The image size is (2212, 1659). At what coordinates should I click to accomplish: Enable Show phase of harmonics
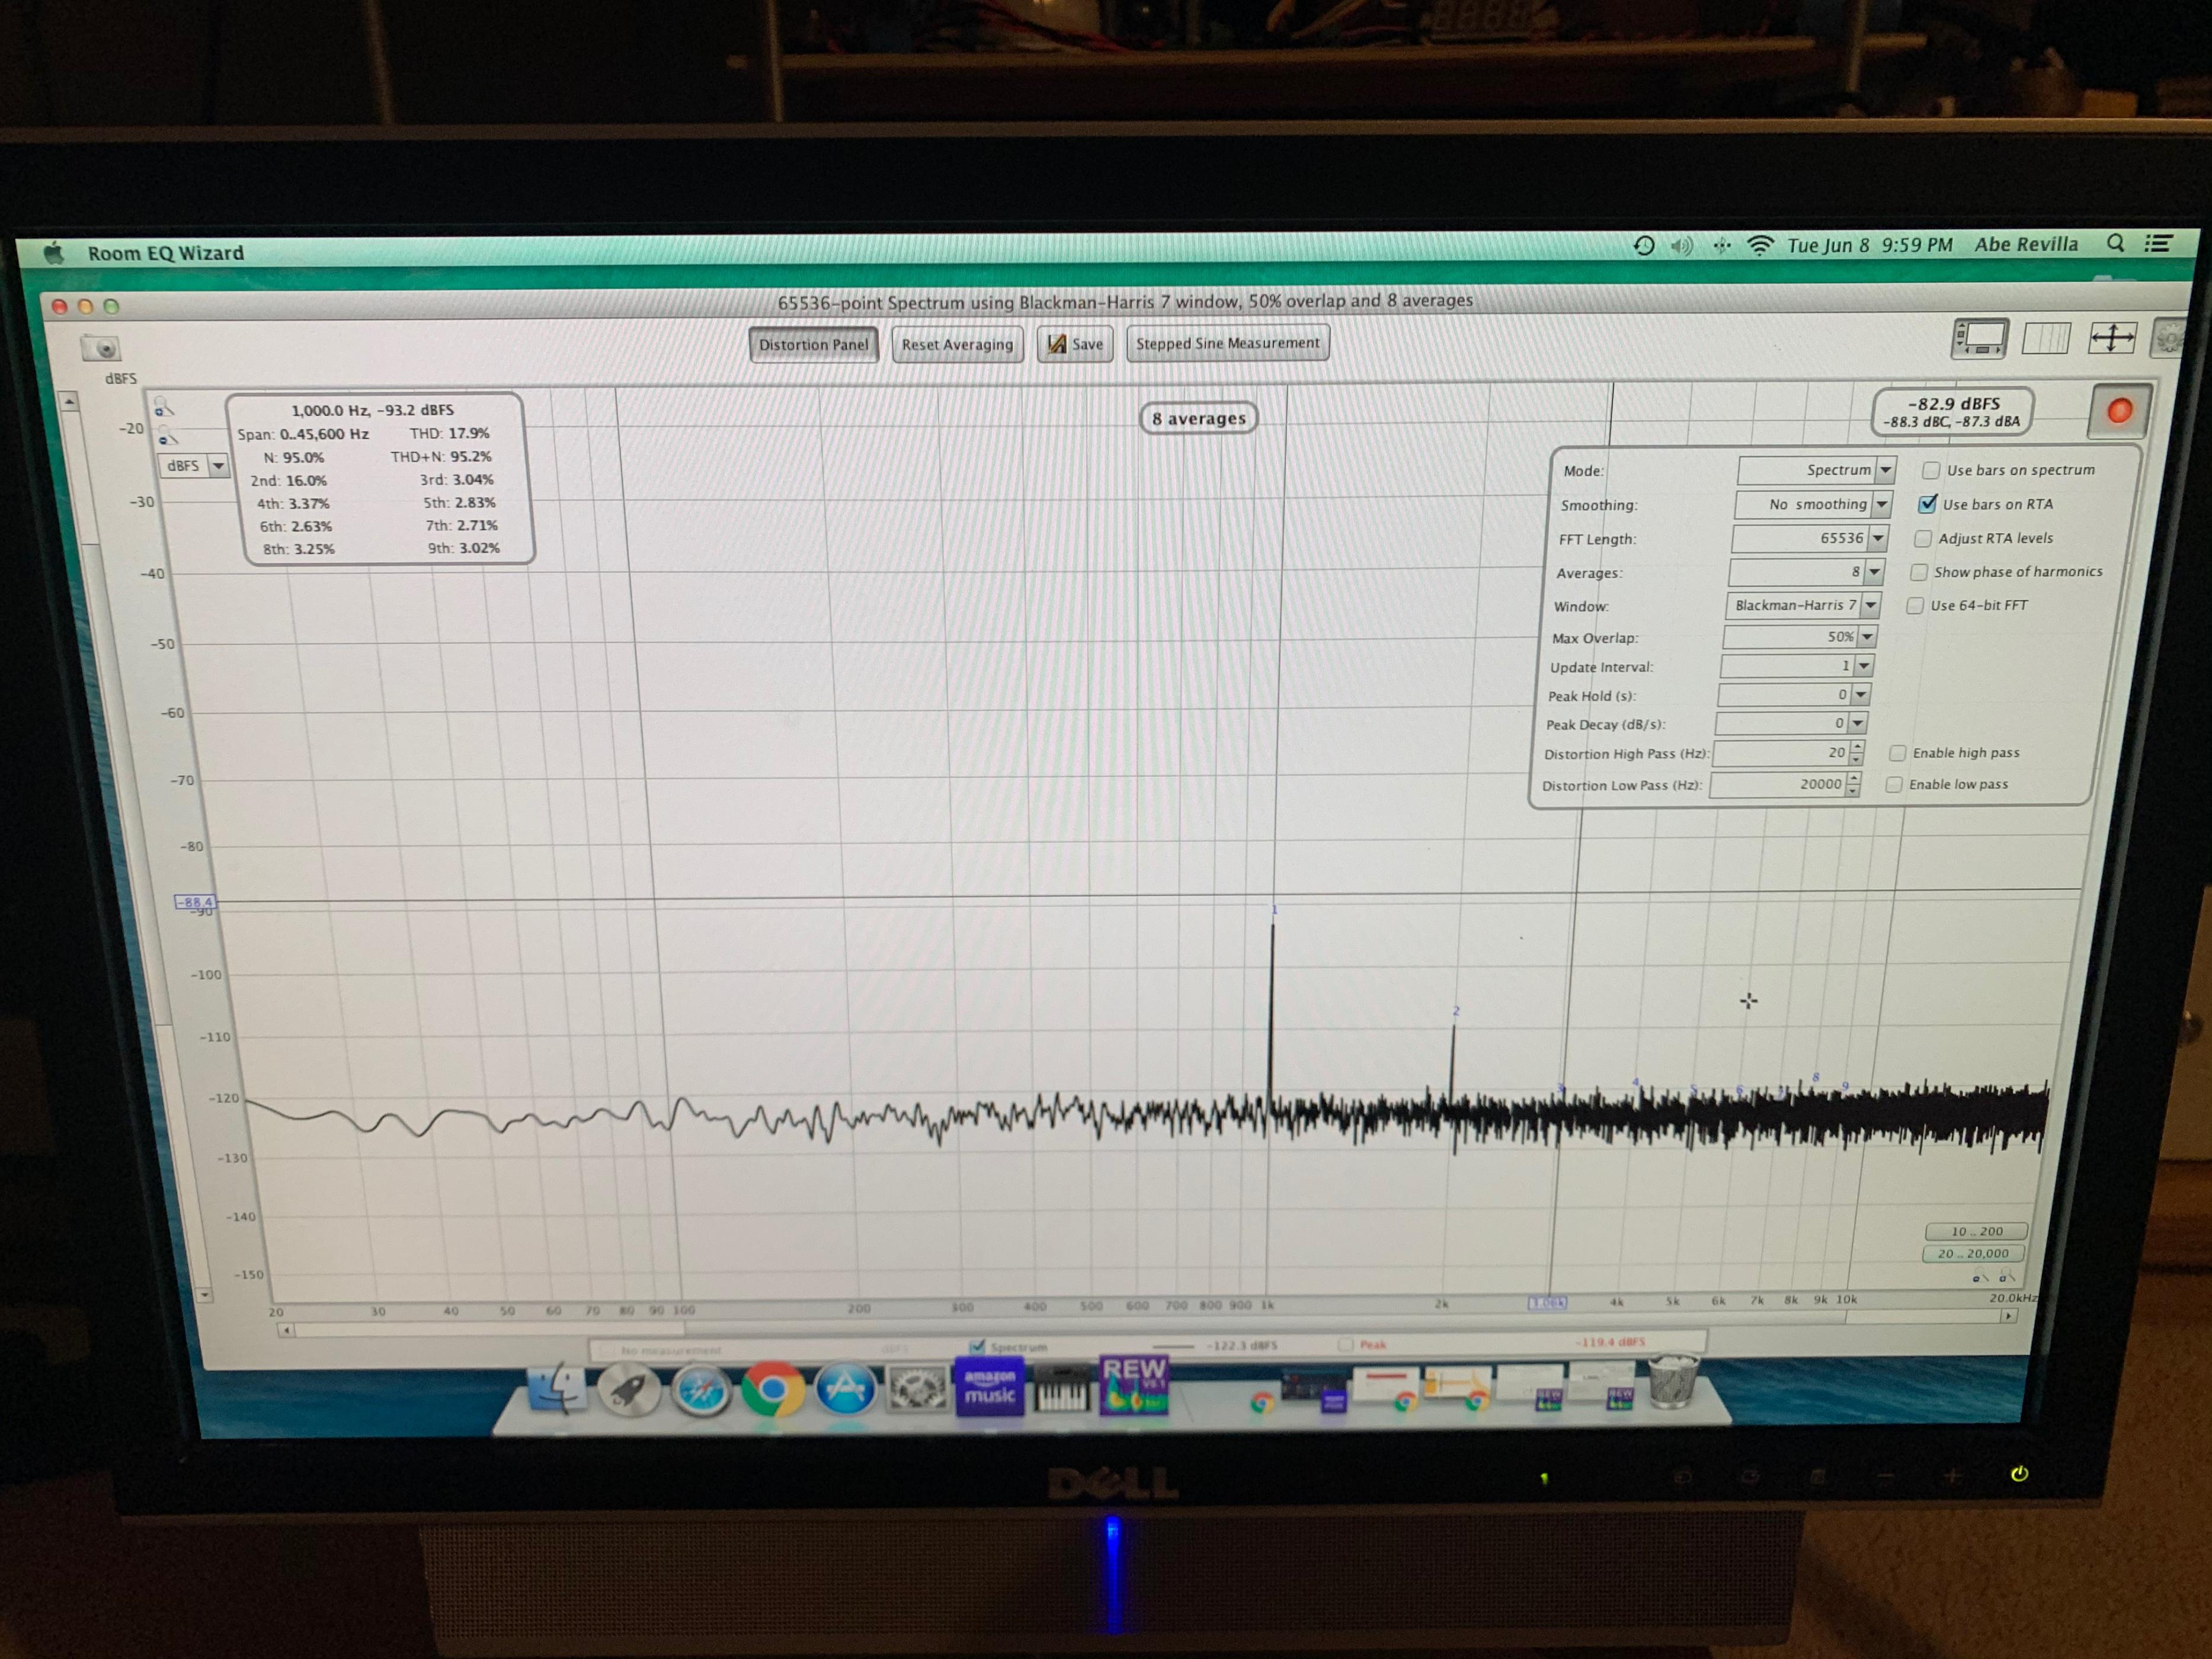pyautogui.click(x=1918, y=572)
